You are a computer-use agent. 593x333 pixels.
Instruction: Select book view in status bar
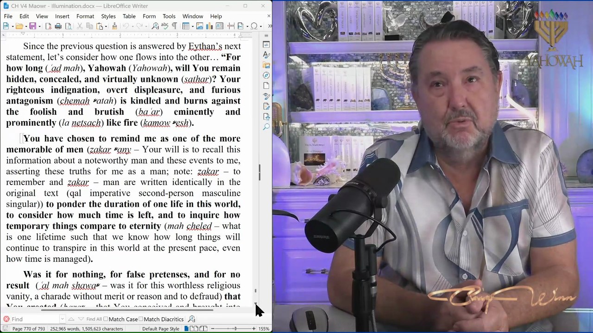coord(203,329)
